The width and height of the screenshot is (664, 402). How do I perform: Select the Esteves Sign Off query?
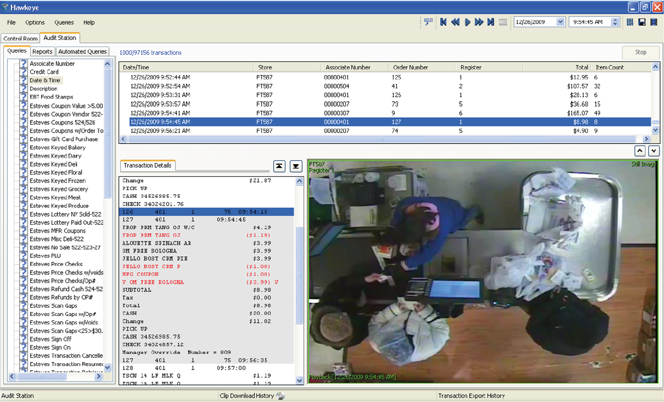tap(50, 340)
